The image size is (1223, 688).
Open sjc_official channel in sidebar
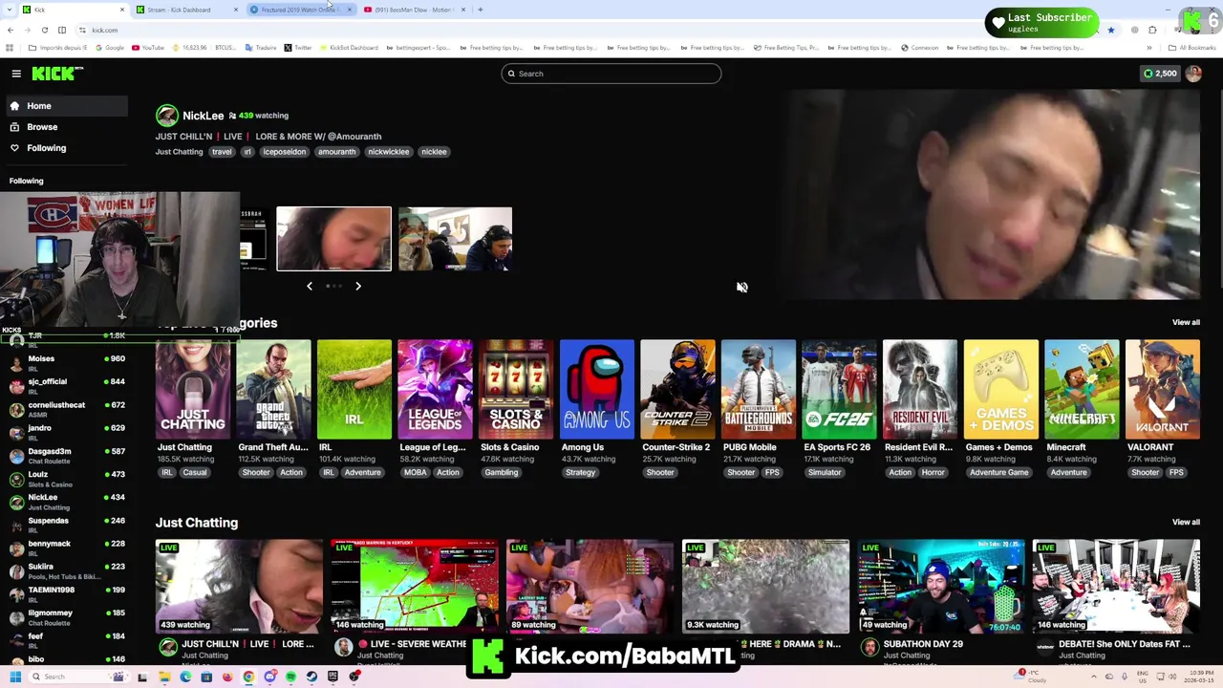click(67, 386)
